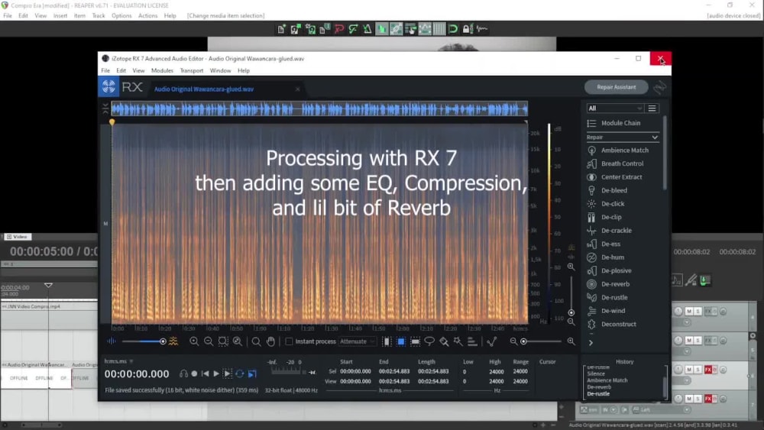The height and width of the screenshot is (430, 764).
Task: Collapse the waveform overview expander
Action: pyautogui.click(x=105, y=108)
